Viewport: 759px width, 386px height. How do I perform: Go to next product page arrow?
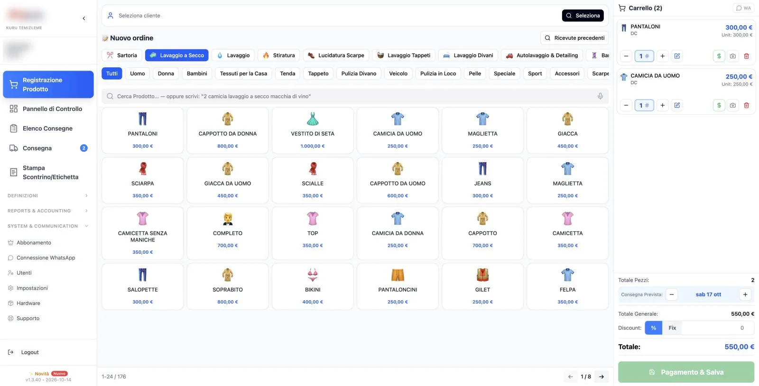pyautogui.click(x=602, y=377)
